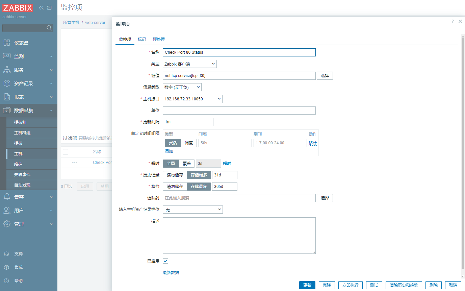The height and width of the screenshot is (291, 465).
Task: Click the 仪表盘 dashboard icon
Action: tap(7, 43)
